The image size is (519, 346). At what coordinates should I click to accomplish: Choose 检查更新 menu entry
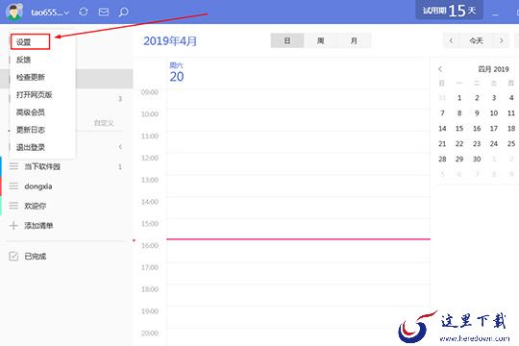tap(31, 77)
